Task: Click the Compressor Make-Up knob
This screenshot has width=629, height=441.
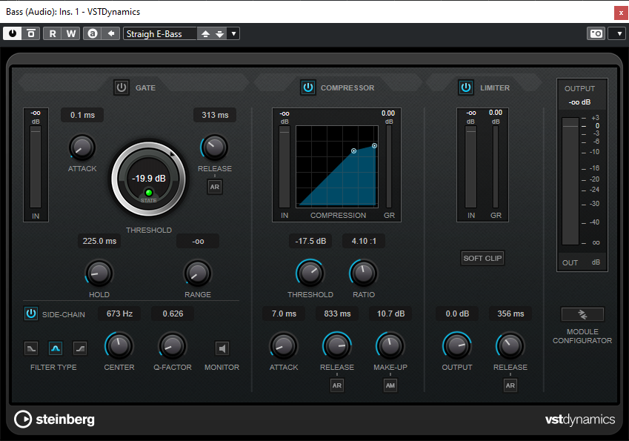Action: (x=390, y=346)
